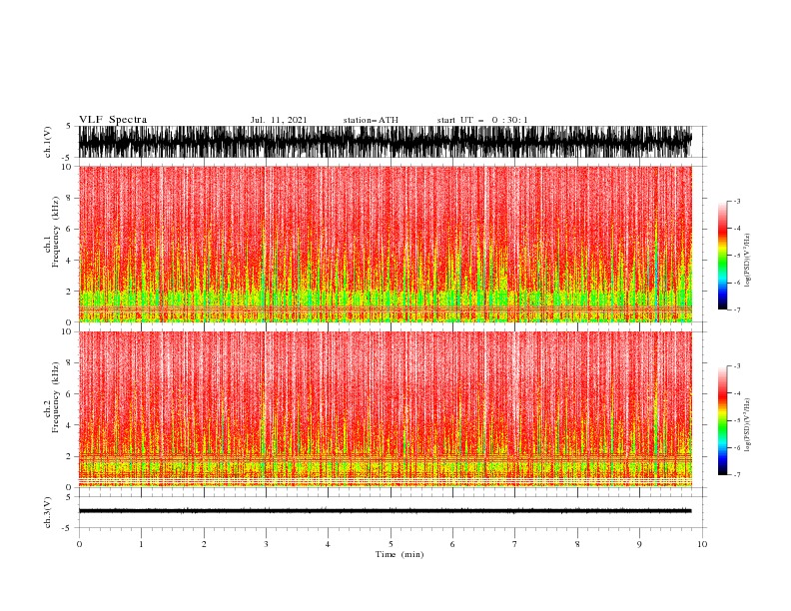Click the ch.1 voltage waveform trace at top

(385, 142)
